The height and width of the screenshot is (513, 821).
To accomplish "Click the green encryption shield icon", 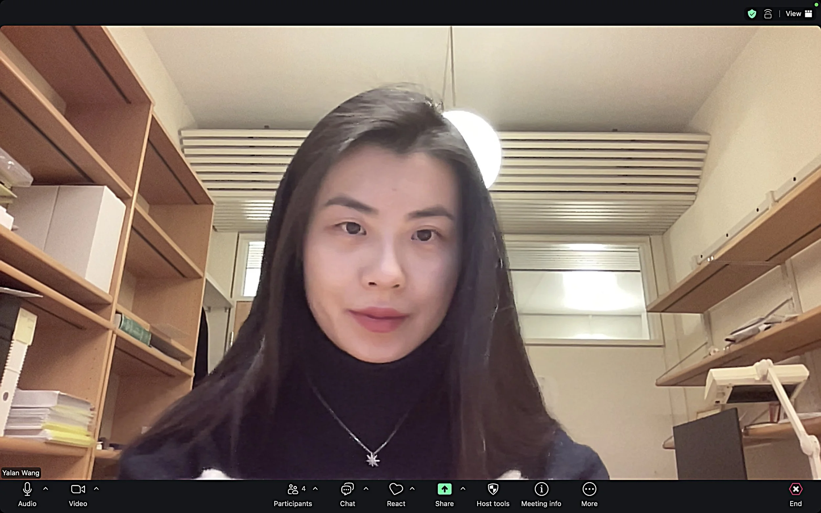I will point(752,14).
